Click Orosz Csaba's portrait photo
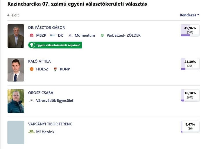This screenshot has width=209, height=149. click(16, 101)
